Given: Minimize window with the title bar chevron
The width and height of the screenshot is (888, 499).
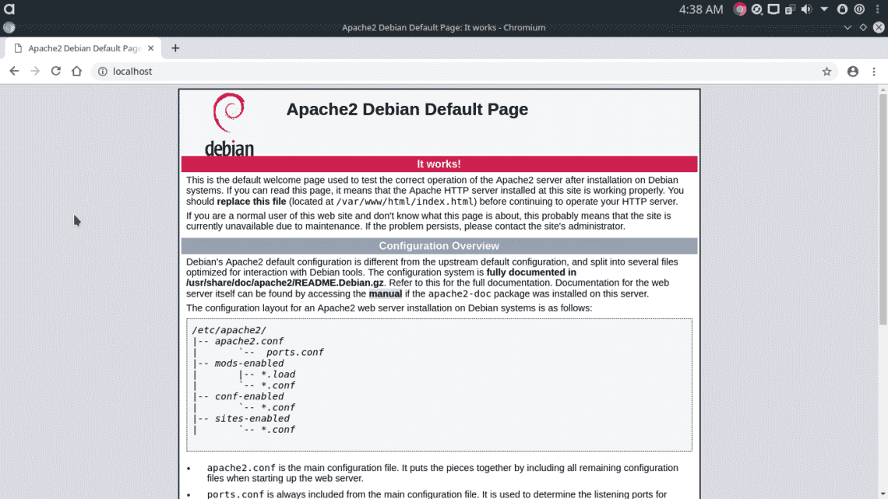Looking at the screenshot, I should (x=847, y=27).
